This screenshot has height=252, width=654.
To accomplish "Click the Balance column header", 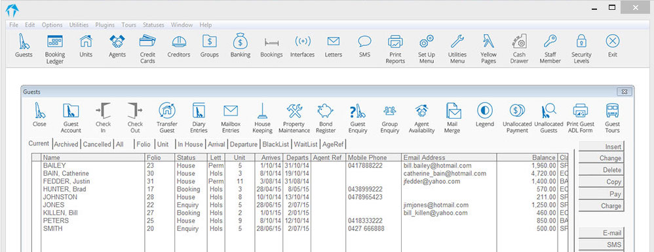I will (x=527, y=157).
